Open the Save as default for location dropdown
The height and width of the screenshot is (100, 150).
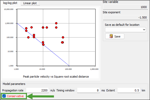tap(125, 30)
